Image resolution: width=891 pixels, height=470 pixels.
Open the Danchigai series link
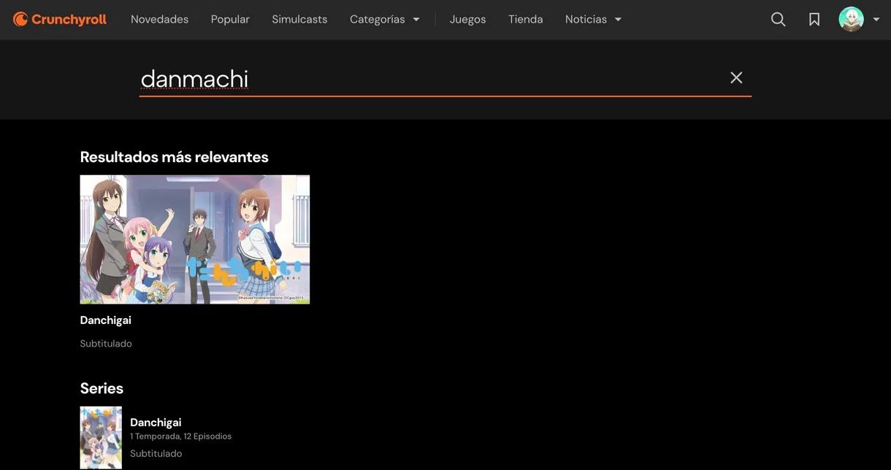tap(156, 422)
